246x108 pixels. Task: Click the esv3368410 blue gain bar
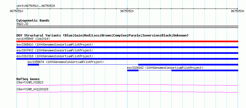[127, 47]
